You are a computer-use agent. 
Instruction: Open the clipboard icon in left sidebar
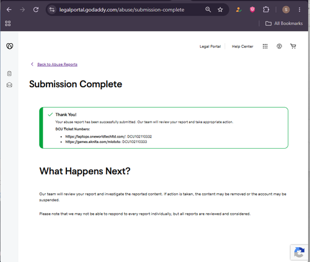coord(9,74)
